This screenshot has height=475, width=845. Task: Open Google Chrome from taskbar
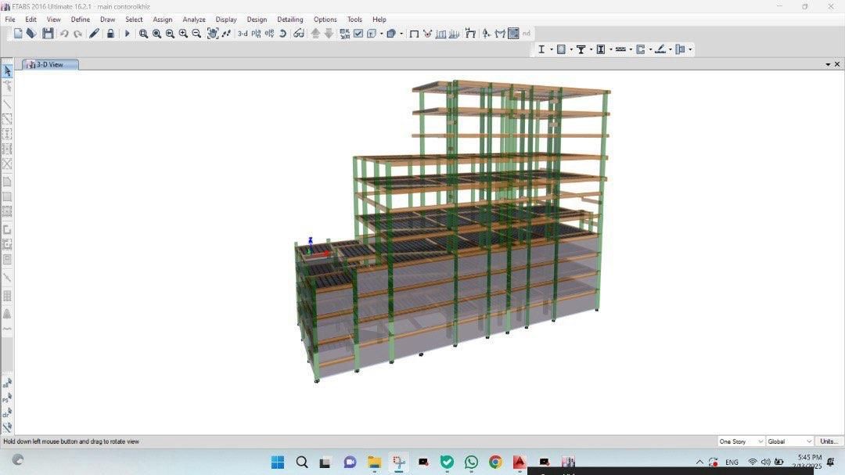(495, 462)
